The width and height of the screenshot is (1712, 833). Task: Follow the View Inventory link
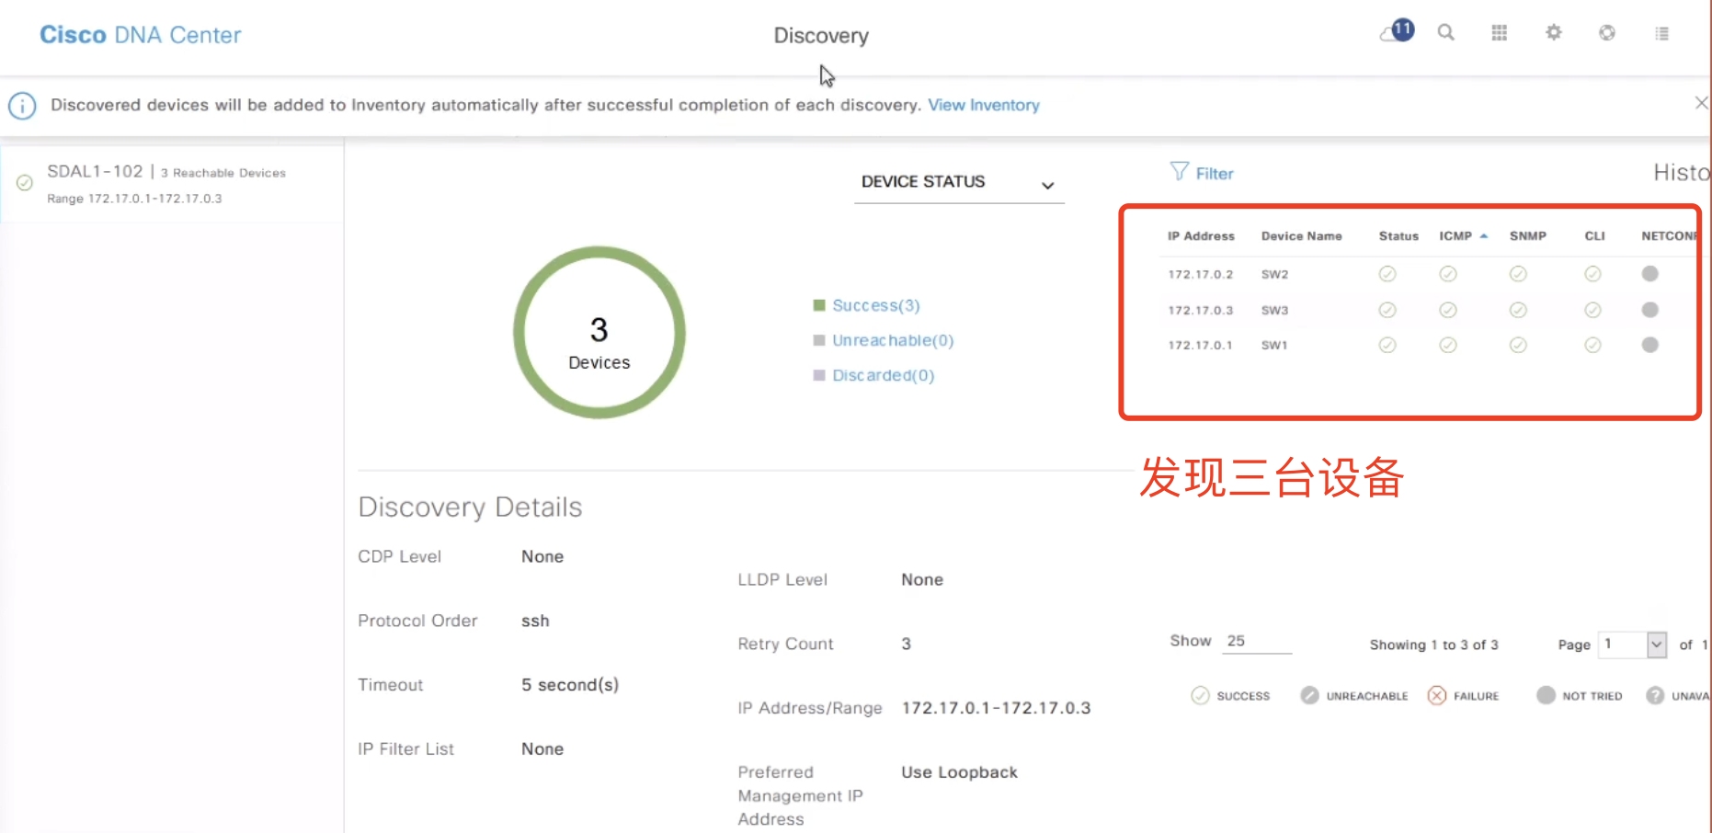point(984,105)
